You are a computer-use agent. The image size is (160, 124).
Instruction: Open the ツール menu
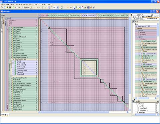pos(31,5)
